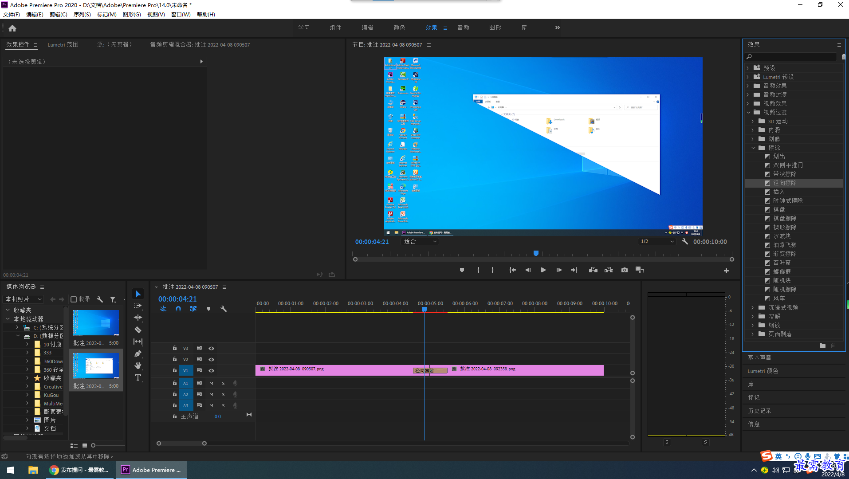Show more workspaces with the overflow chevron

(x=558, y=27)
